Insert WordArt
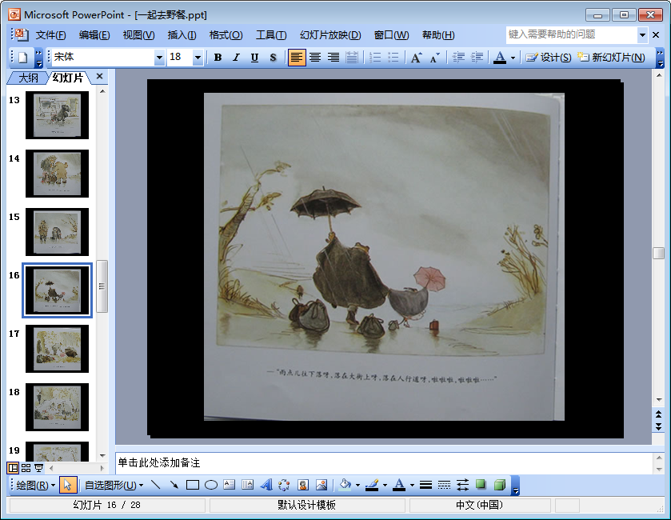This screenshot has height=520, width=671. click(x=266, y=485)
